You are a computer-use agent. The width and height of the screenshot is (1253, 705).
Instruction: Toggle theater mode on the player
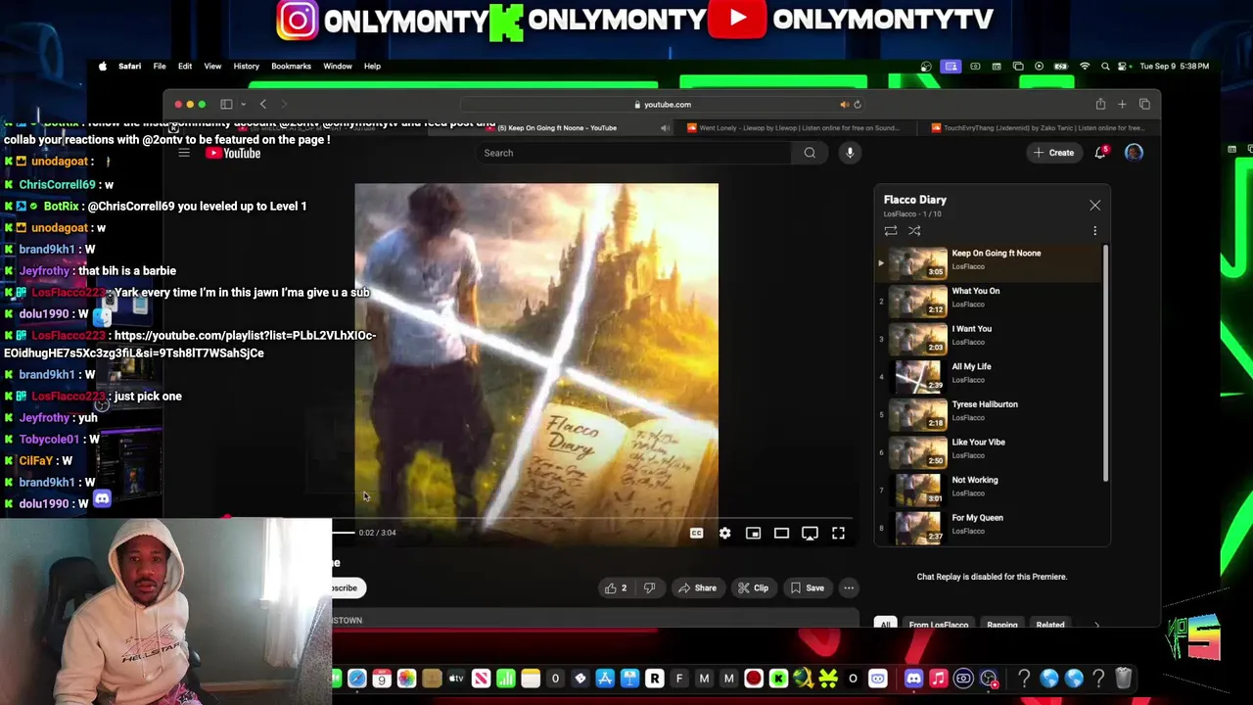[781, 533]
